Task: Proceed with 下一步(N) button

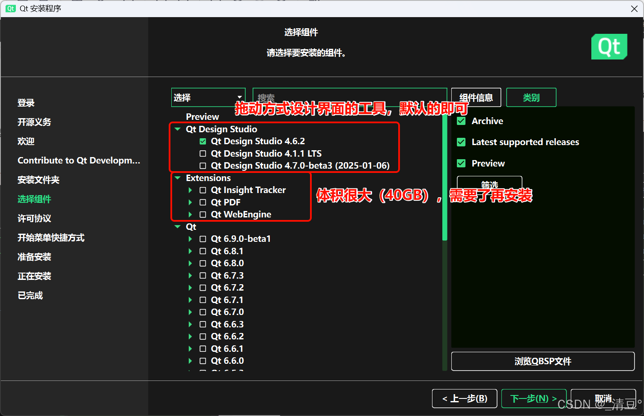Action: 534,398
